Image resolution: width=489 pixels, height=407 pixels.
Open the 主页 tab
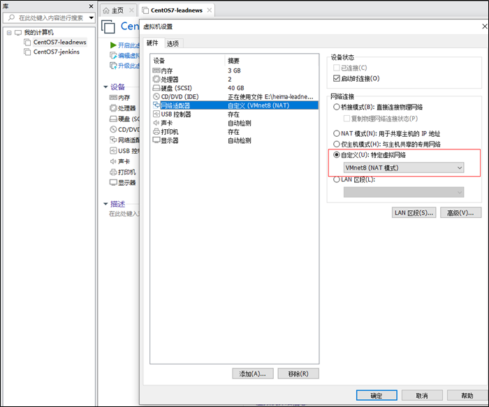[x=117, y=10]
